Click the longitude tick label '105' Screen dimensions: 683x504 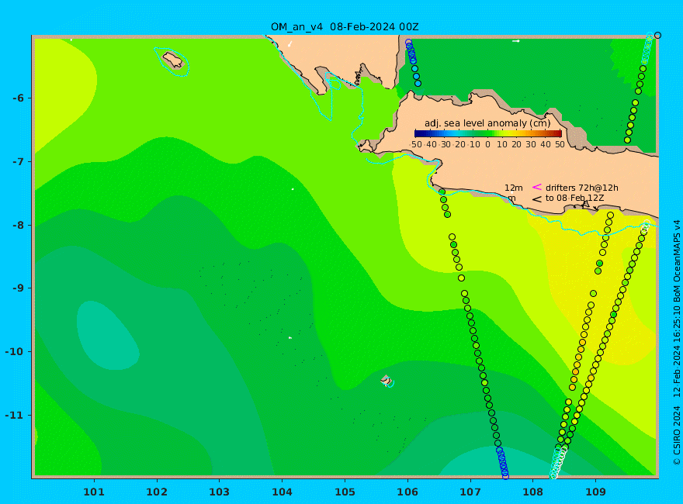345,492
